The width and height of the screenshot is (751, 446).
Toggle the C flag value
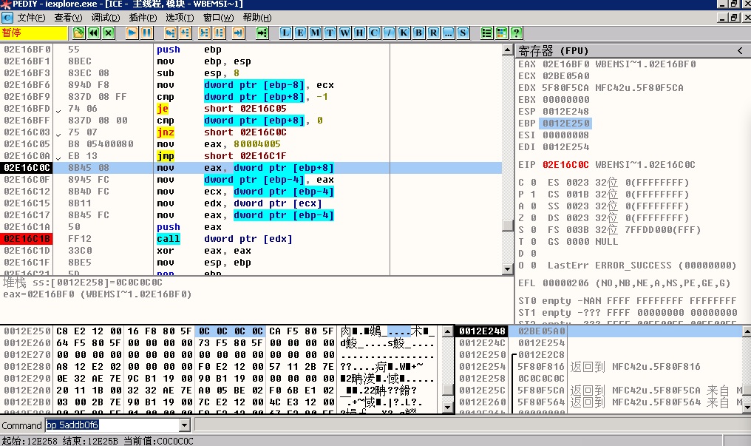pyautogui.click(x=534, y=183)
